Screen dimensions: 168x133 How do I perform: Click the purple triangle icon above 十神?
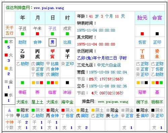pyautogui.click(x=9, y=110)
